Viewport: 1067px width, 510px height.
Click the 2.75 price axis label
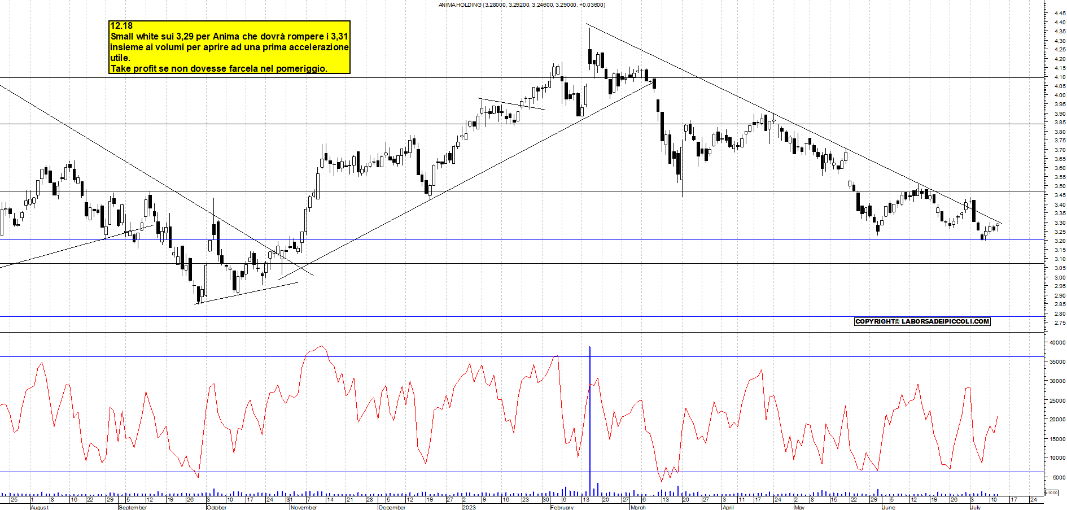[1059, 322]
